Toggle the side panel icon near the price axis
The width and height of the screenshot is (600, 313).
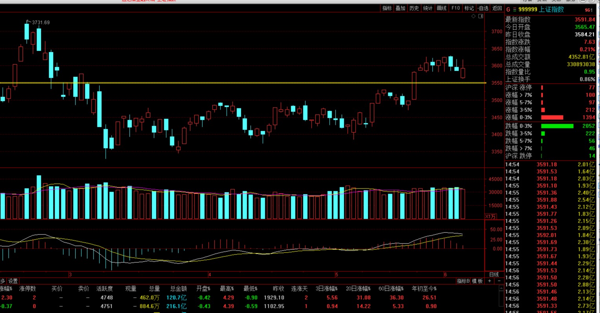(x=481, y=16)
